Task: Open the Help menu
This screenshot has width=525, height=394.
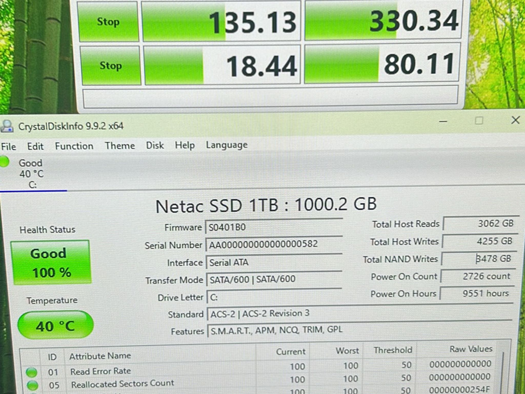Action: click(x=185, y=145)
